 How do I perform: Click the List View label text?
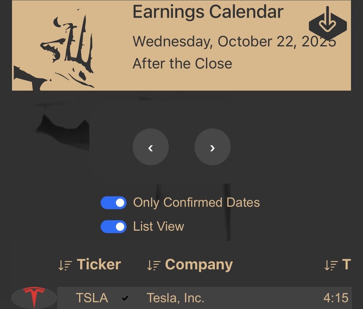[x=159, y=227]
